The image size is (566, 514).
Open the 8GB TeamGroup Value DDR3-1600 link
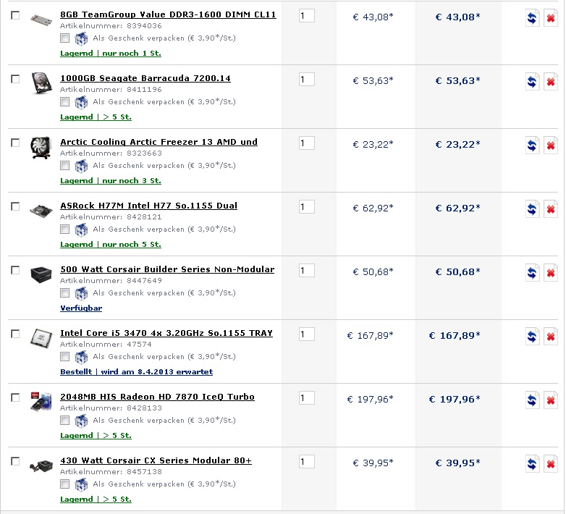point(168,14)
